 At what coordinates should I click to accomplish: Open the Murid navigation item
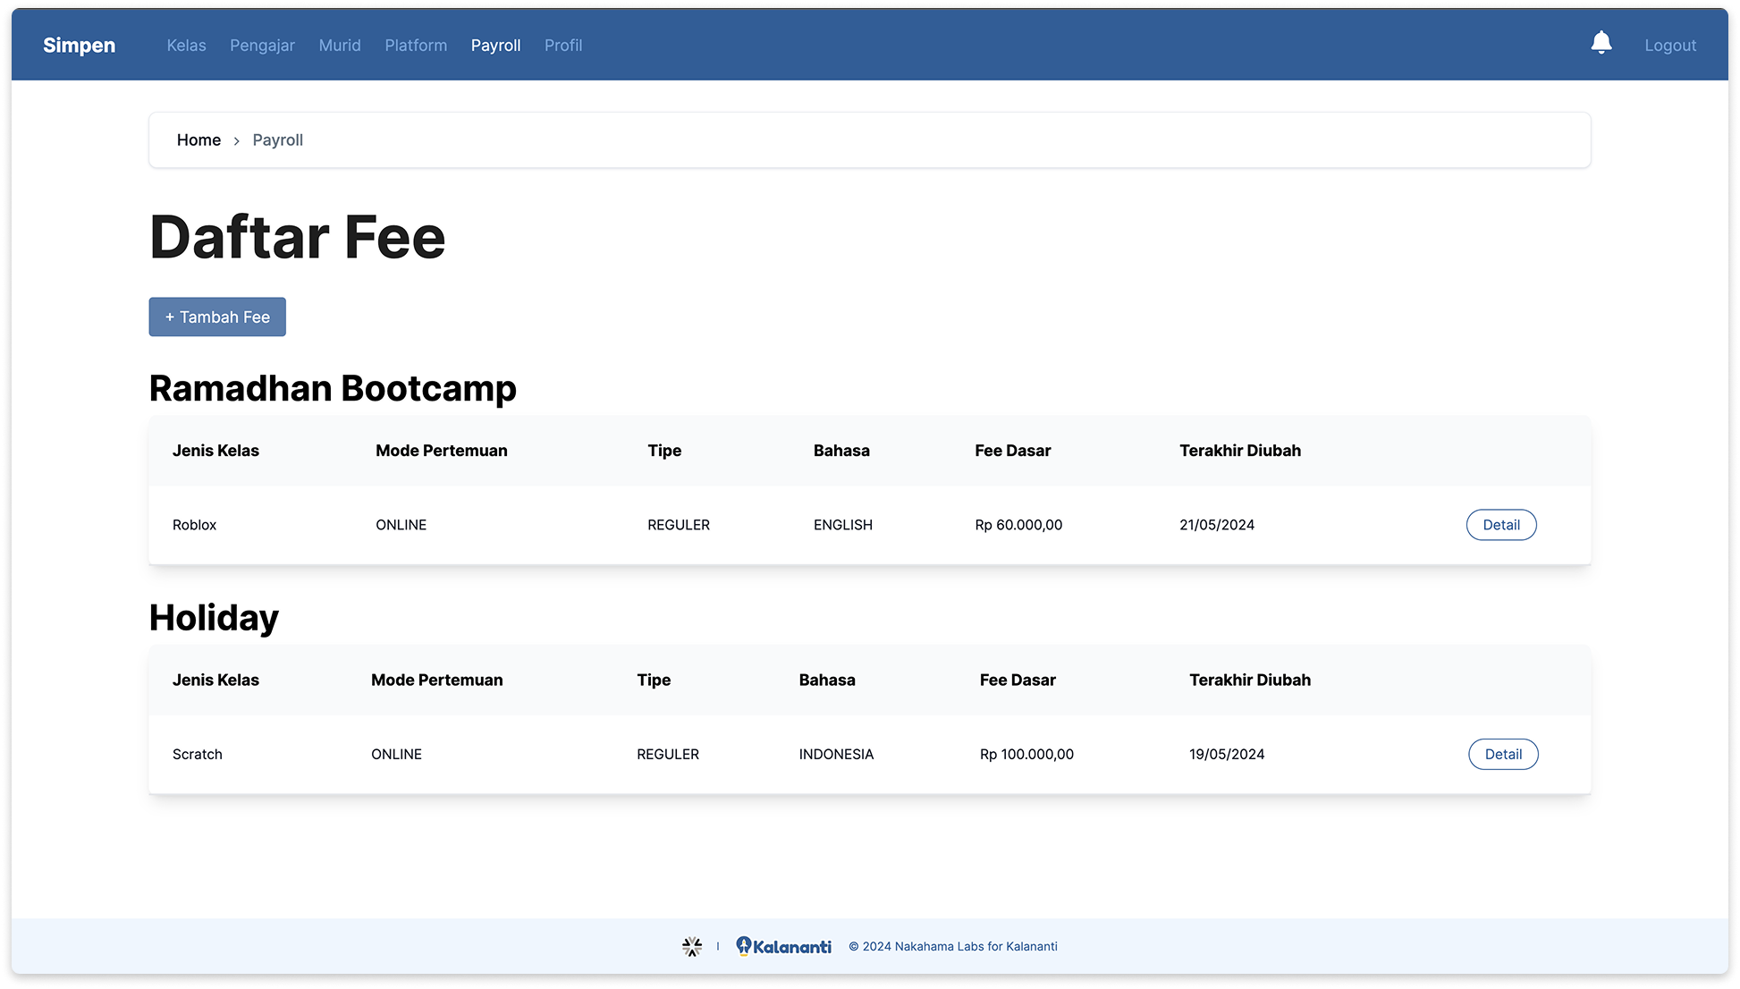click(340, 46)
